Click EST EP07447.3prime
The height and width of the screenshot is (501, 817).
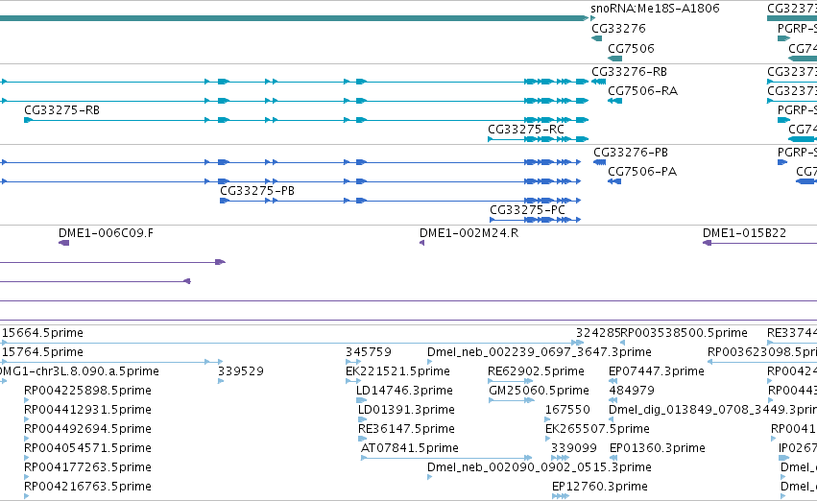[x=657, y=371]
